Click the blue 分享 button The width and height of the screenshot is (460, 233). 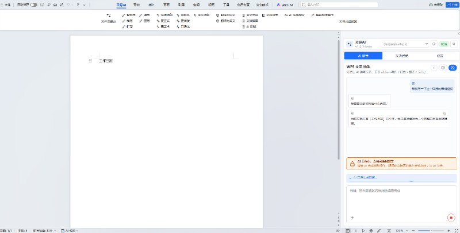pos(453,5)
